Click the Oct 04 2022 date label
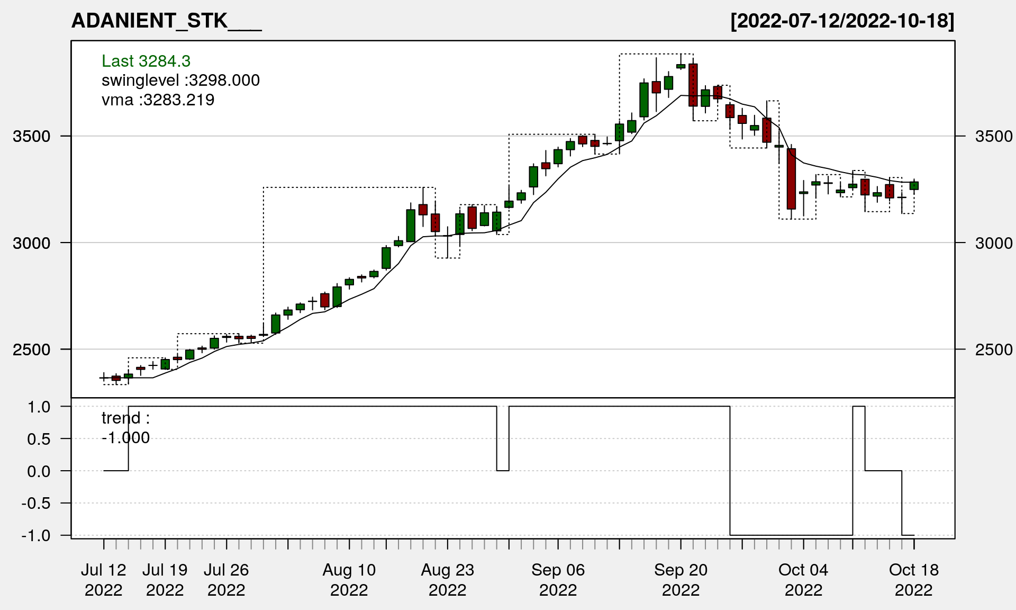1016x610 pixels. (x=803, y=580)
